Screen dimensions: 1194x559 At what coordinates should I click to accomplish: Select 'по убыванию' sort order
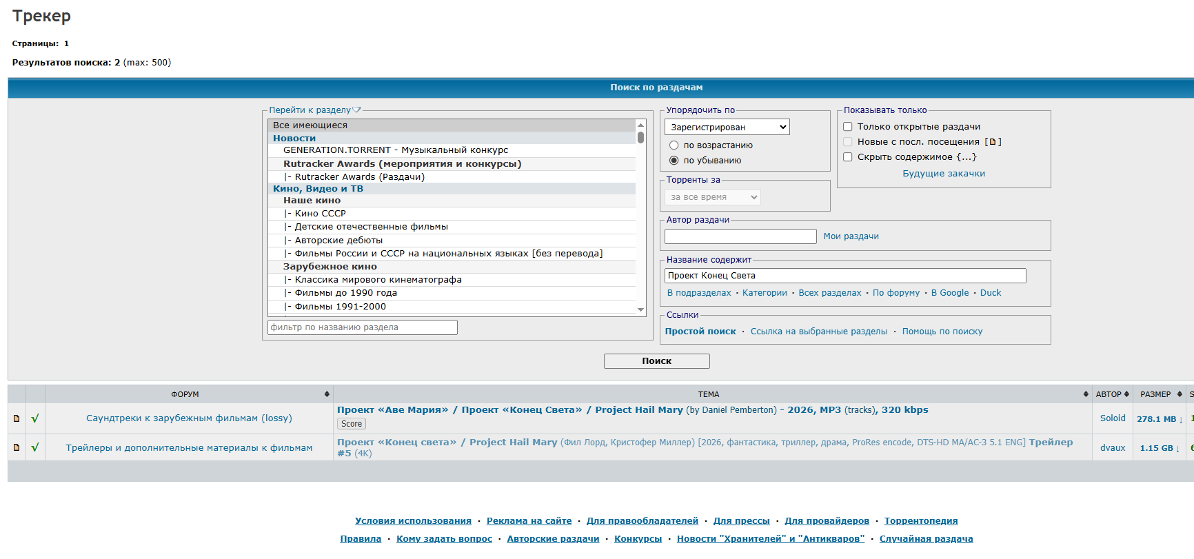click(674, 161)
